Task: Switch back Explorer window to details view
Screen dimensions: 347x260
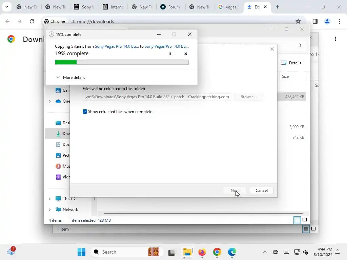Action: click(x=306, y=229)
